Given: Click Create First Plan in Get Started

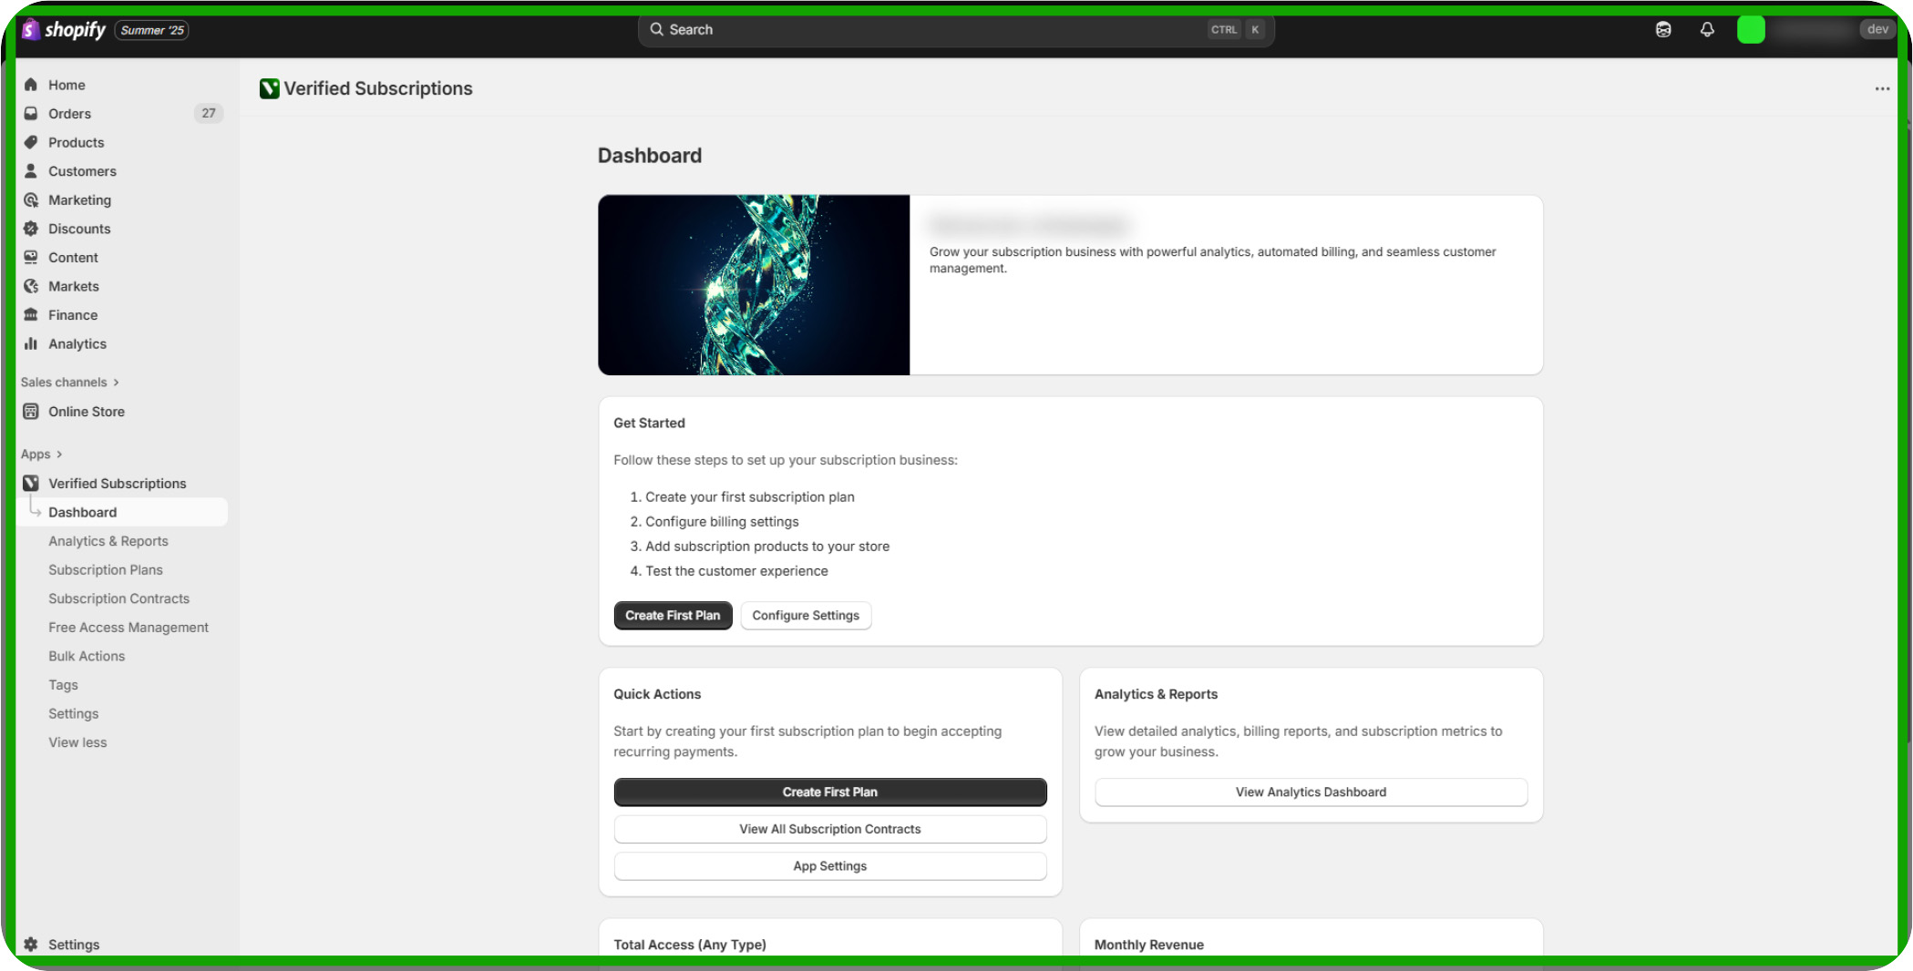Looking at the screenshot, I should pyautogui.click(x=673, y=615).
